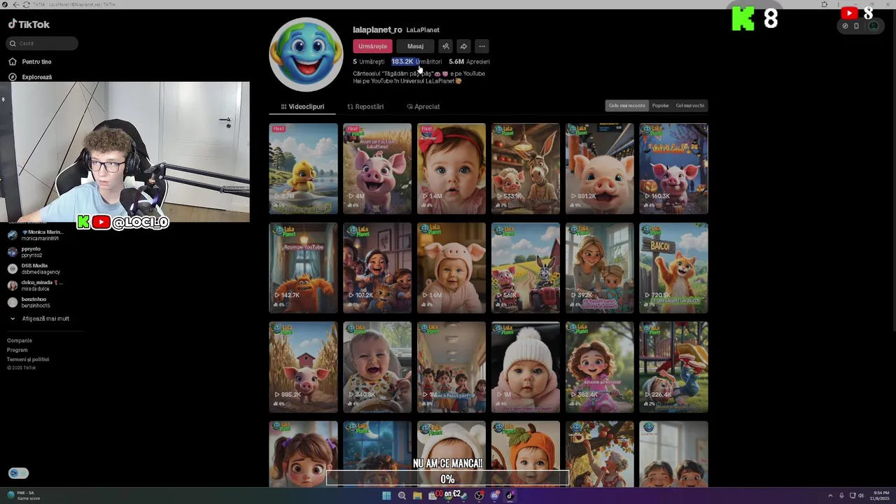Viewport: 896px width, 504px height.
Task: Open the family video with 107.2K views
Action: 377,268
